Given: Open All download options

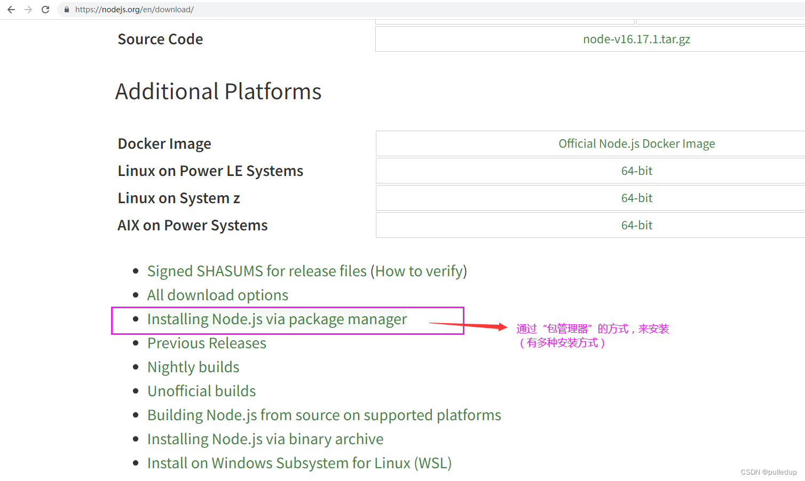Looking at the screenshot, I should coord(218,295).
